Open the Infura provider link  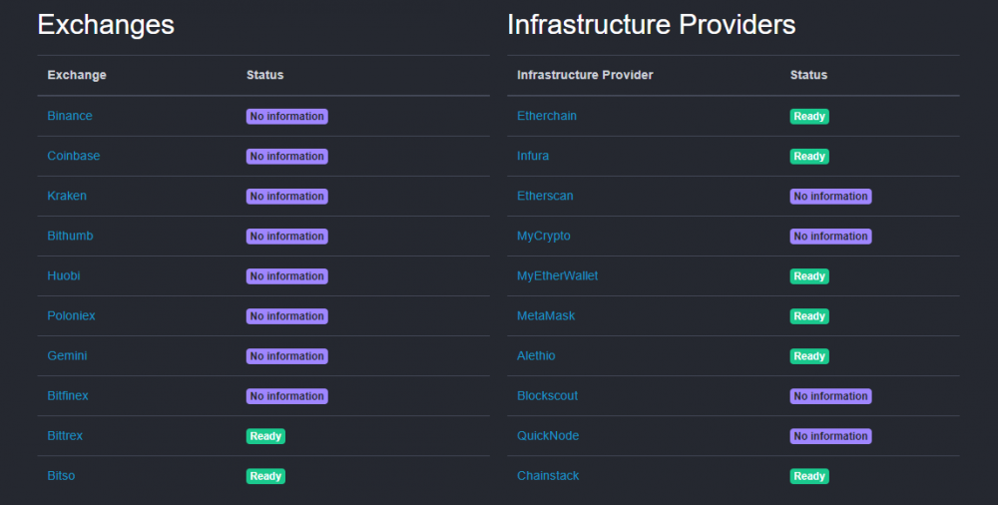533,156
